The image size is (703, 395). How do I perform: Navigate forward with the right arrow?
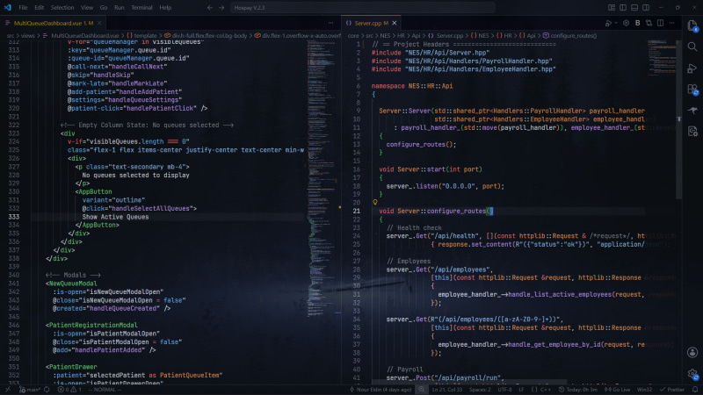coord(221,8)
